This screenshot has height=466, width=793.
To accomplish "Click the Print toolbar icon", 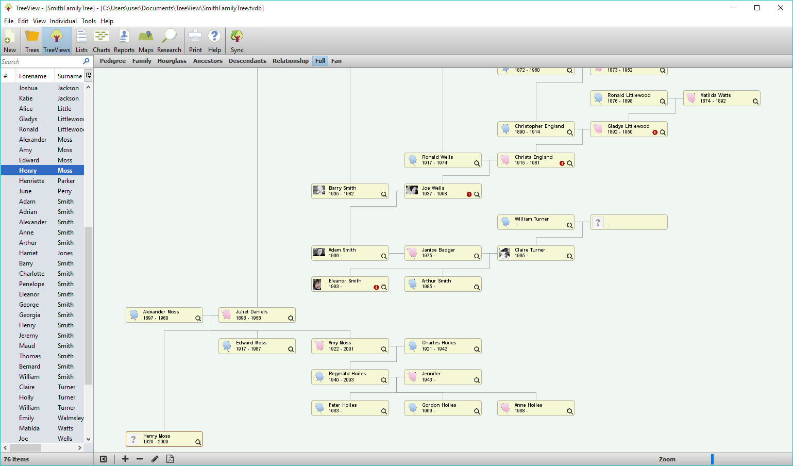I will coord(195,38).
